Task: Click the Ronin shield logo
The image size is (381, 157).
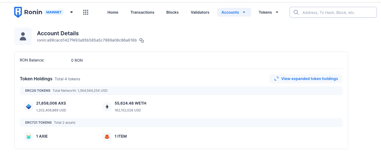Action: click(18, 12)
